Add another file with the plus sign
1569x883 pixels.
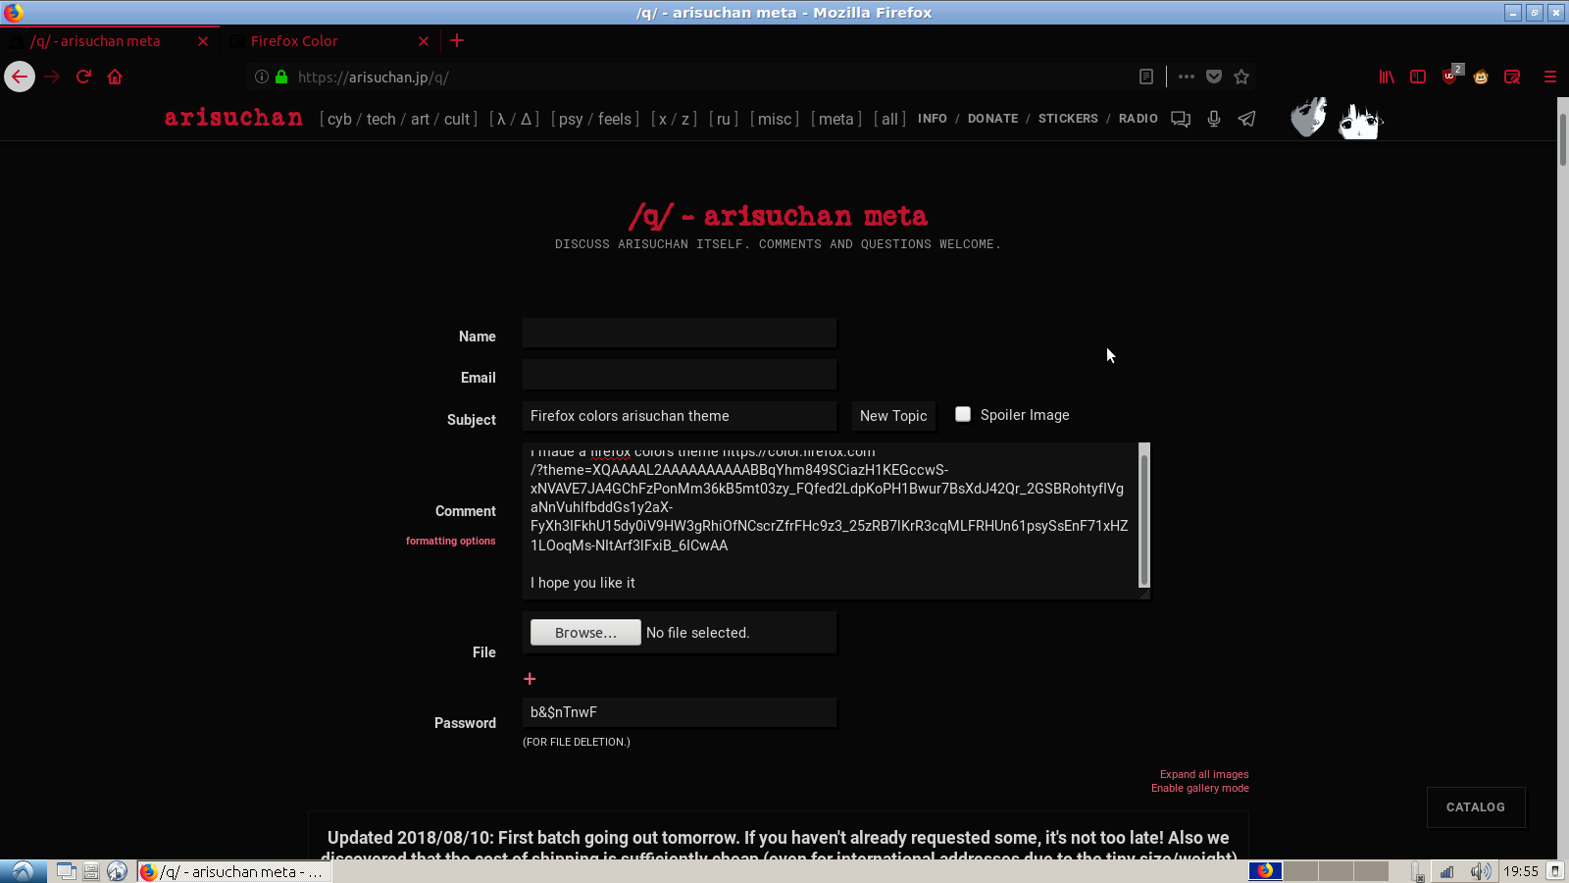pyautogui.click(x=530, y=679)
